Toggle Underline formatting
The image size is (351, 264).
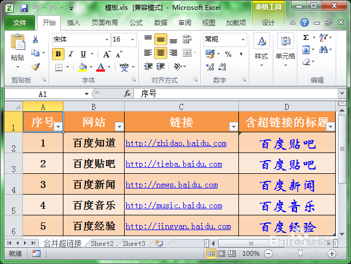click(83, 54)
